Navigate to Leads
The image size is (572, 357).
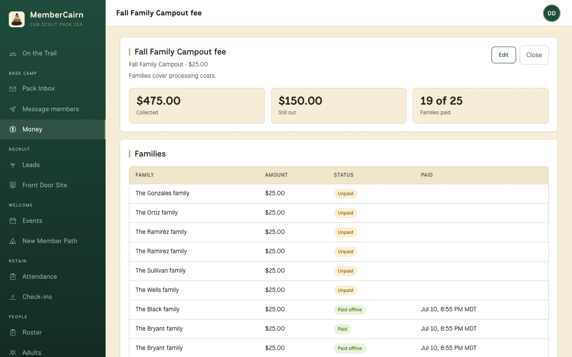click(53, 165)
